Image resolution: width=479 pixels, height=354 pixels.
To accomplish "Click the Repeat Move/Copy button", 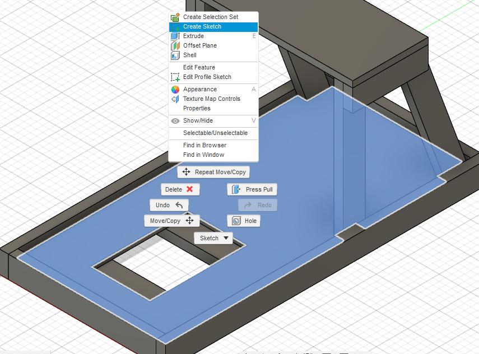I will coord(213,172).
